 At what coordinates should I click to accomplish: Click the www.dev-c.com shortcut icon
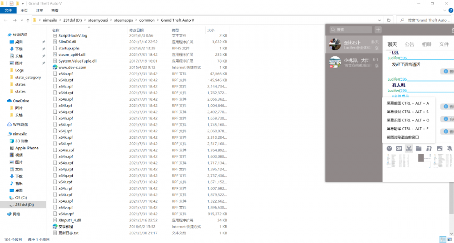(x=55, y=67)
